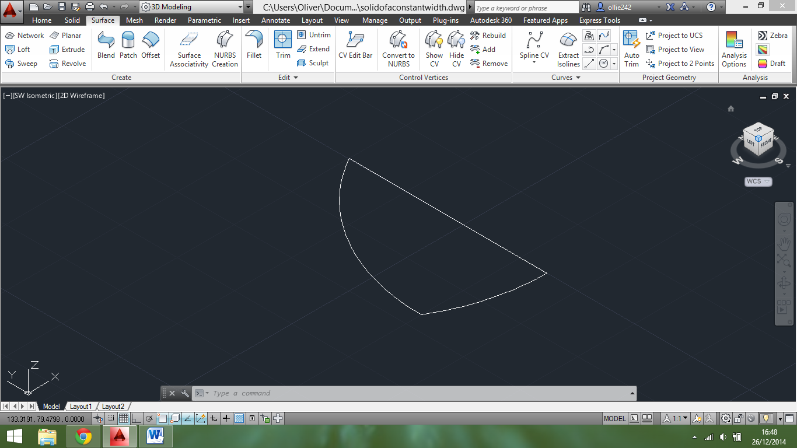This screenshot has width=797, height=448.
Task: Run the Extend surface command
Action: tap(313, 49)
